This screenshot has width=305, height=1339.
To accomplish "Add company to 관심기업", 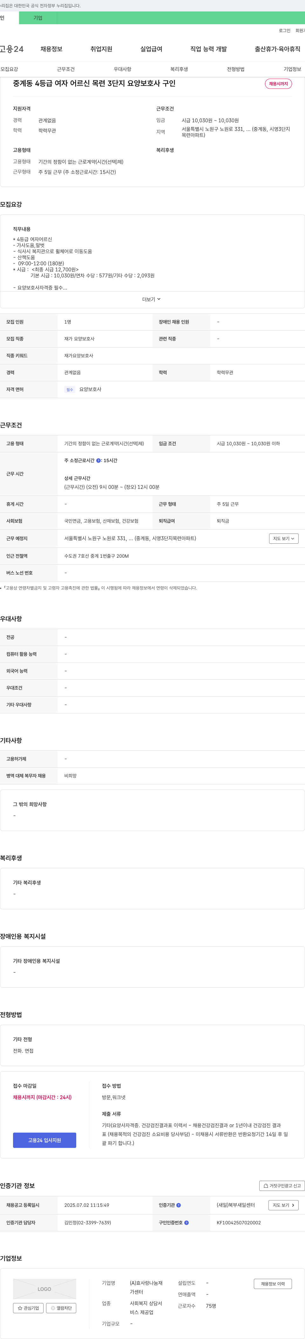I will pyautogui.click(x=28, y=1308).
